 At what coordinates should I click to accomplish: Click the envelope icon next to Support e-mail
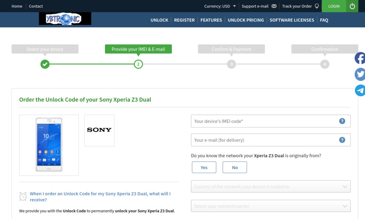tap(274, 6)
